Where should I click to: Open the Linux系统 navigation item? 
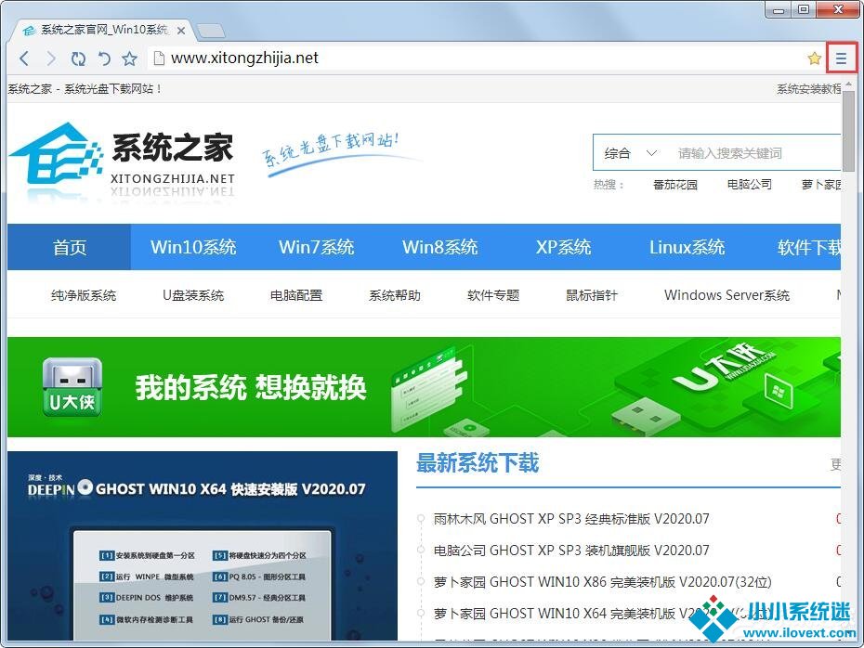pyautogui.click(x=687, y=247)
